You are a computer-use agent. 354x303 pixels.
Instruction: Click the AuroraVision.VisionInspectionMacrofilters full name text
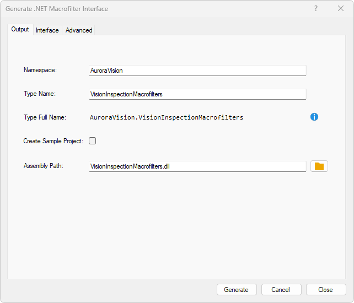point(167,117)
